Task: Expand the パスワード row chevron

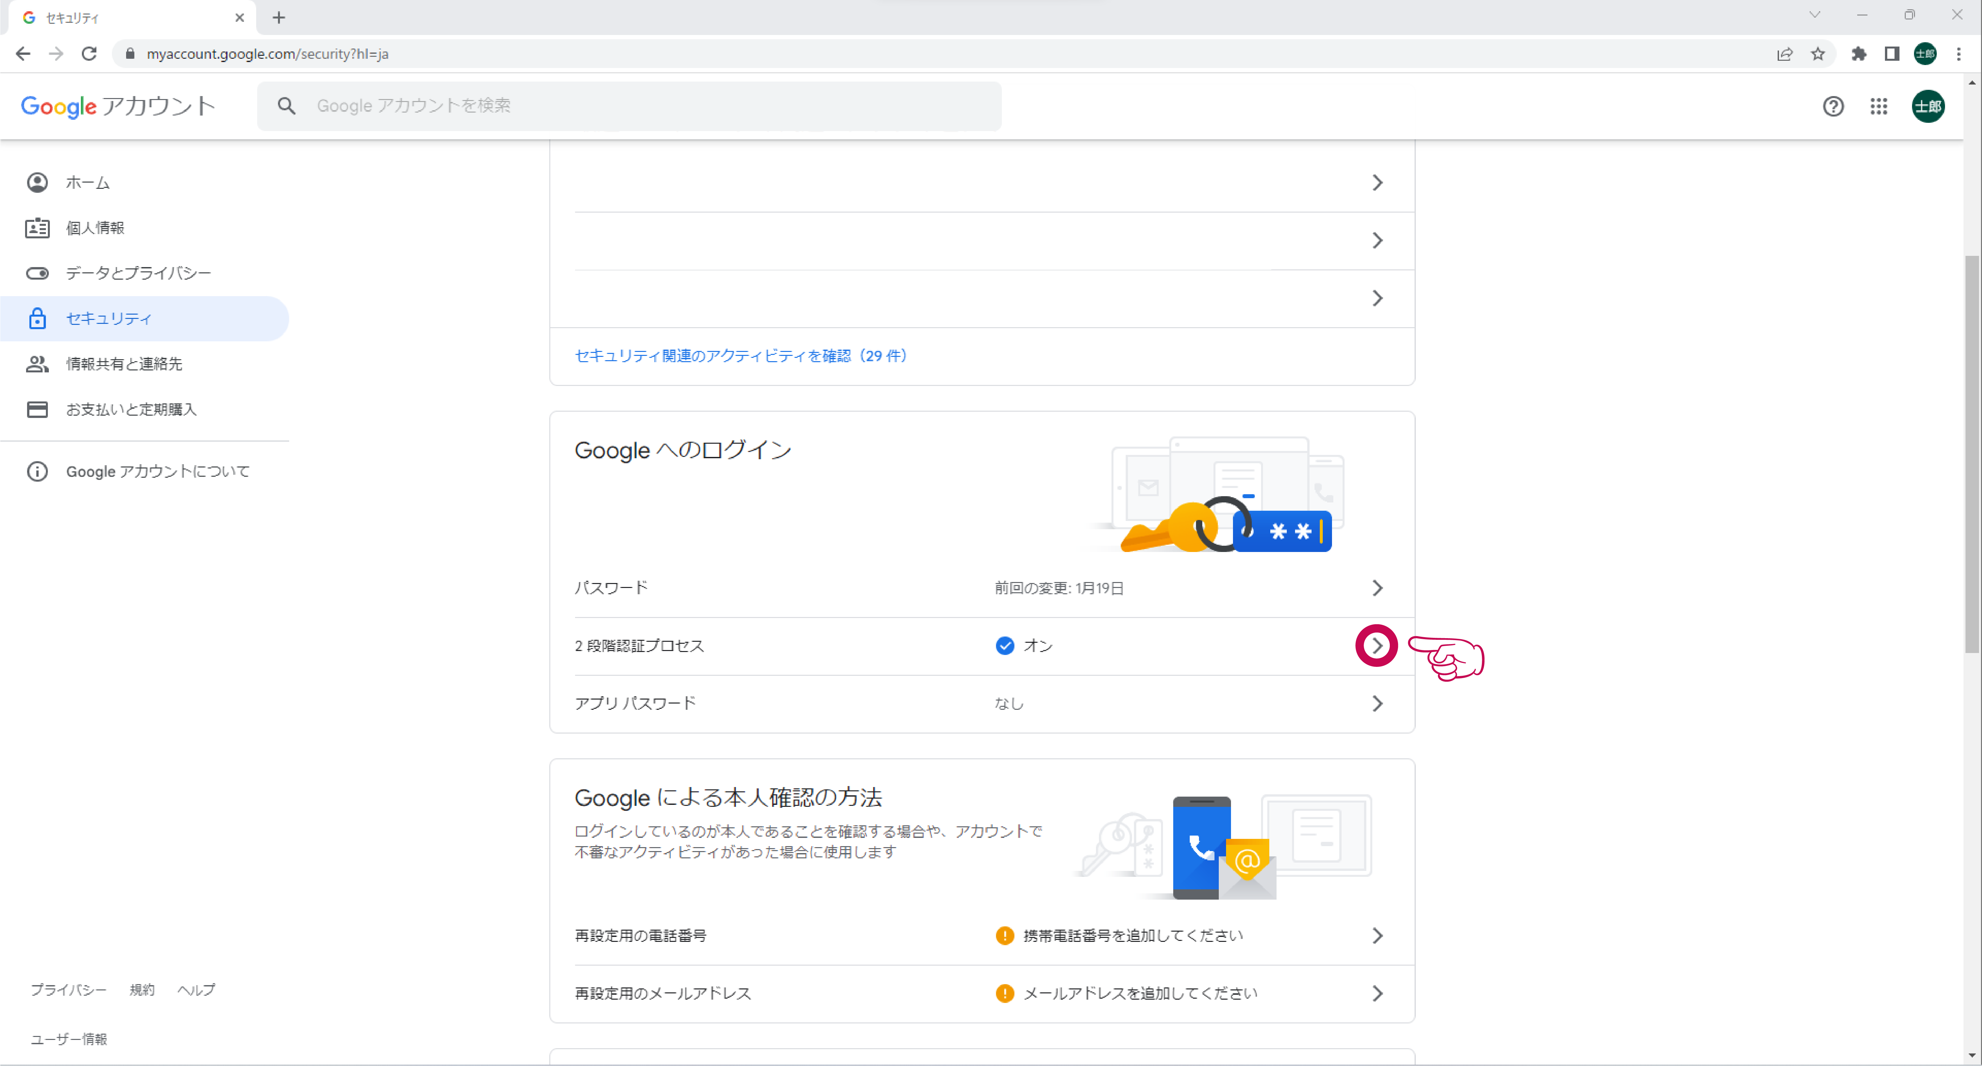Action: point(1377,588)
